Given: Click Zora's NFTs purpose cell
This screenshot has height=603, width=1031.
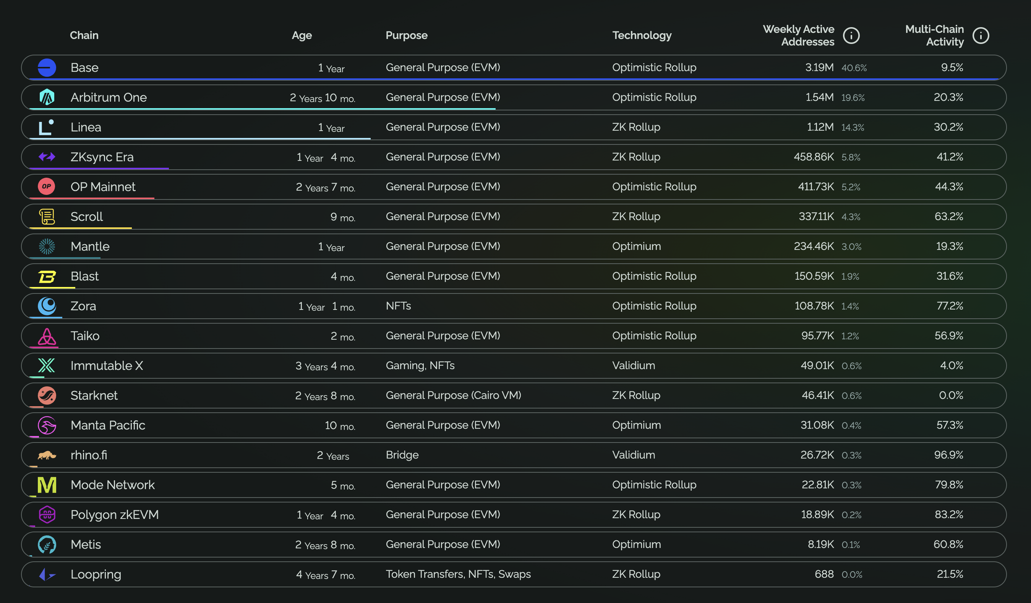Looking at the screenshot, I should pyautogui.click(x=399, y=306).
